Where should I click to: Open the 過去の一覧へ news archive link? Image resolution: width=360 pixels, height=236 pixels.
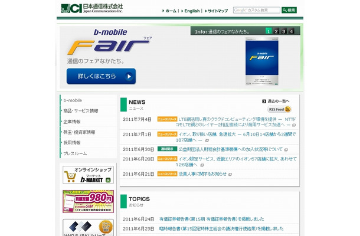coord(279,101)
